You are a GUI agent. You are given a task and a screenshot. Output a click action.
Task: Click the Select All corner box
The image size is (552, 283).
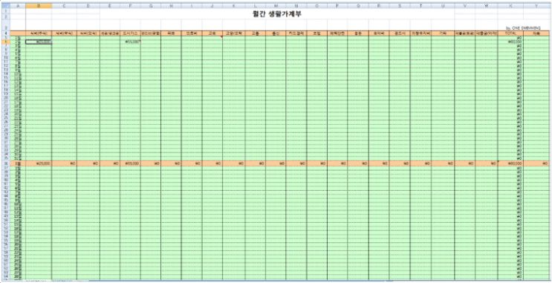coord(5,6)
